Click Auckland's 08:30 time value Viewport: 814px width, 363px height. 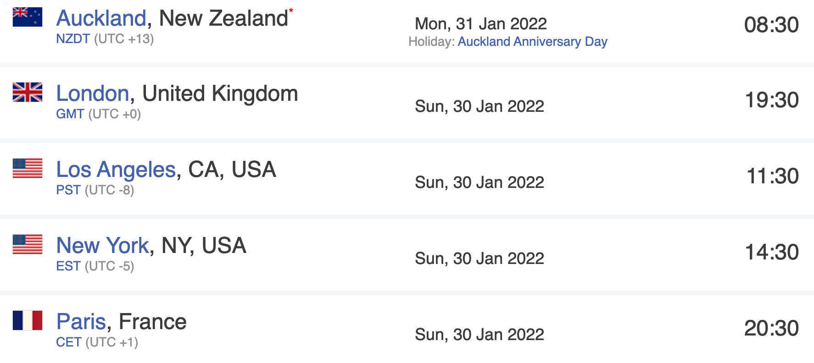point(771,25)
